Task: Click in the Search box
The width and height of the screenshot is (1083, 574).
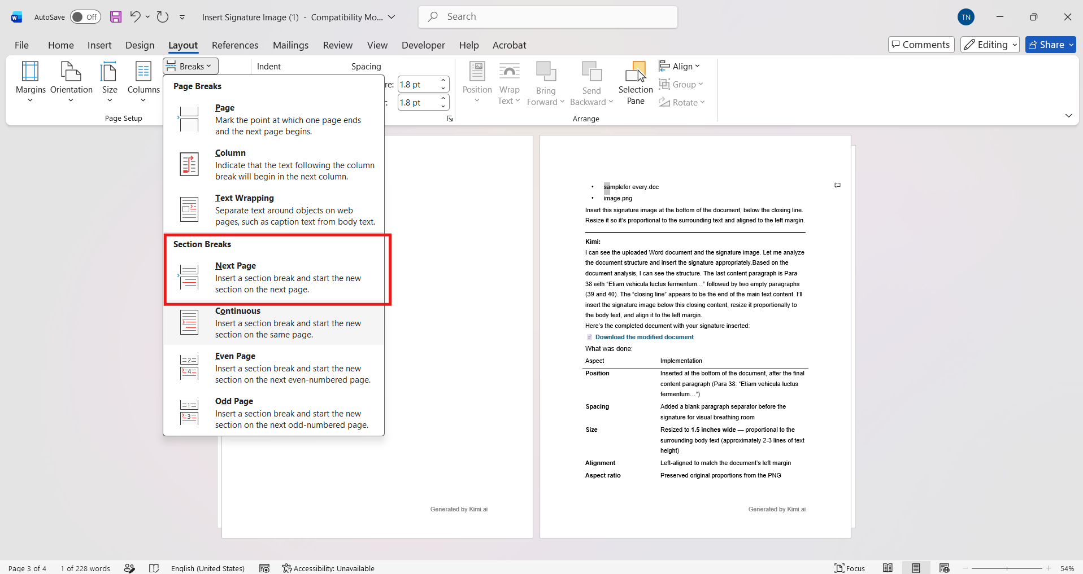Action: [x=548, y=17]
